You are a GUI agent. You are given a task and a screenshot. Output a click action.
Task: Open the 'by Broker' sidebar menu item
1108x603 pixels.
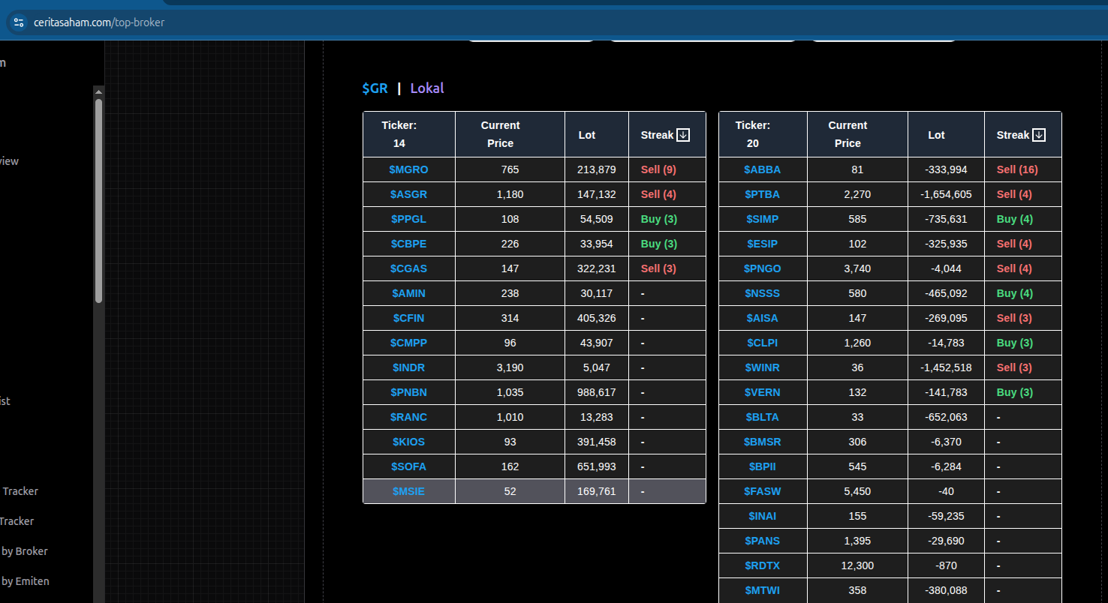pos(24,551)
